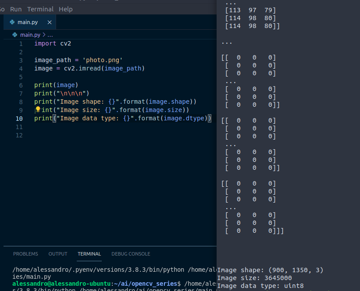Viewport: 360px width, 291px height.
Task: Close the main.py editor tab
Action: click(50, 21)
